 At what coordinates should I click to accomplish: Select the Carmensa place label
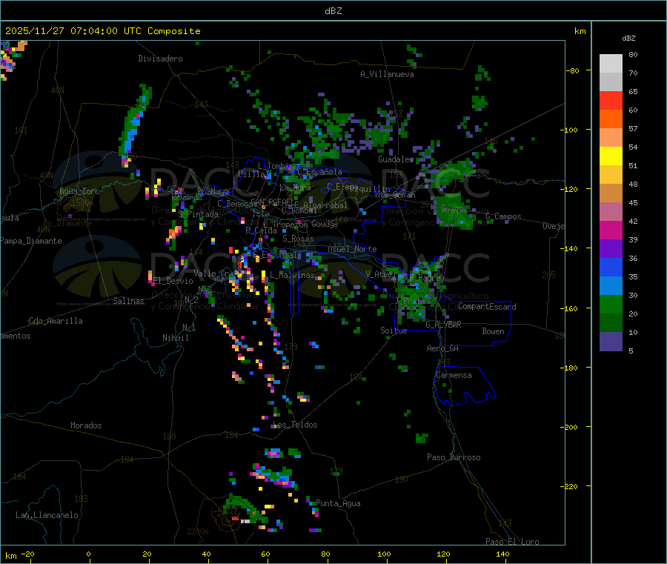454,375
